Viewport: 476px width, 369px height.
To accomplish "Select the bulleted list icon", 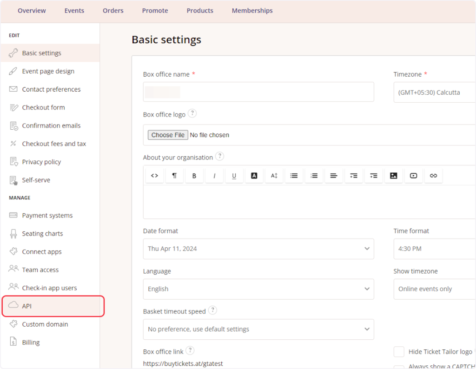I will pos(294,176).
